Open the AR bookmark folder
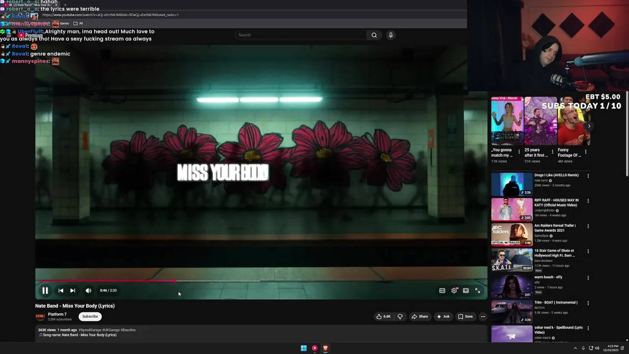This screenshot has width=629, height=354. point(78,23)
